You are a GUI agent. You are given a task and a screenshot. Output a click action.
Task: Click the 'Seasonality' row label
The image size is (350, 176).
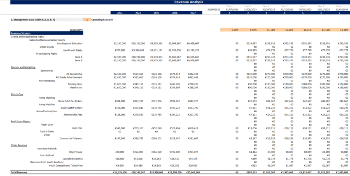[76, 30]
